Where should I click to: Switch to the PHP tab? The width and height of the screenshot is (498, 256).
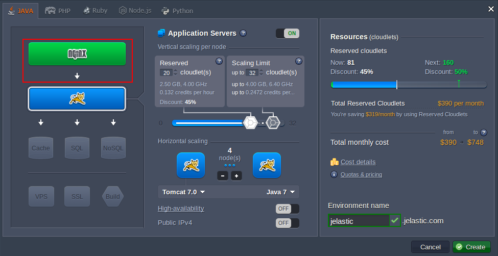[x=58, y=11]
